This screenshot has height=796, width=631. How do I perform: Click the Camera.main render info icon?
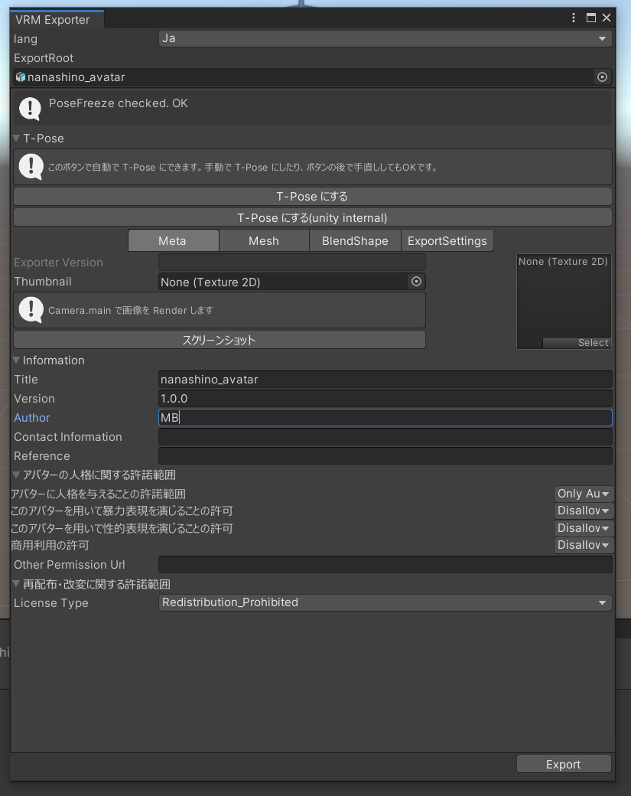pyautogui.click(x=31, y=310)
